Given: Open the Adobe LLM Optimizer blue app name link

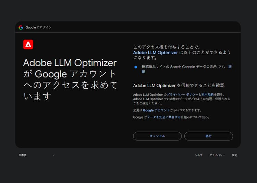Looking at the screenshot, I should coord(155,53).
